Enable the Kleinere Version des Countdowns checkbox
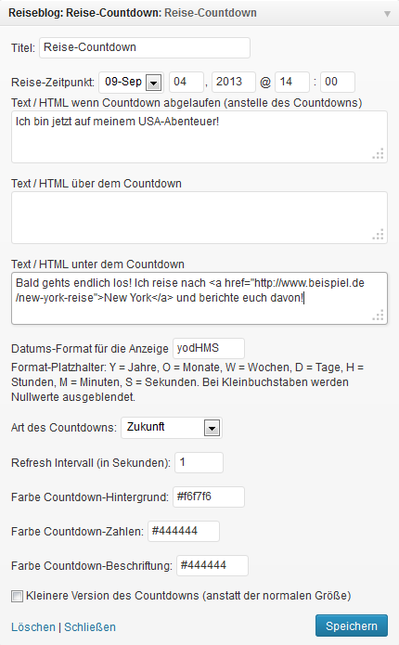Viewport: 399px width, 645px height. pyautogui.click(x=17, y=596)
